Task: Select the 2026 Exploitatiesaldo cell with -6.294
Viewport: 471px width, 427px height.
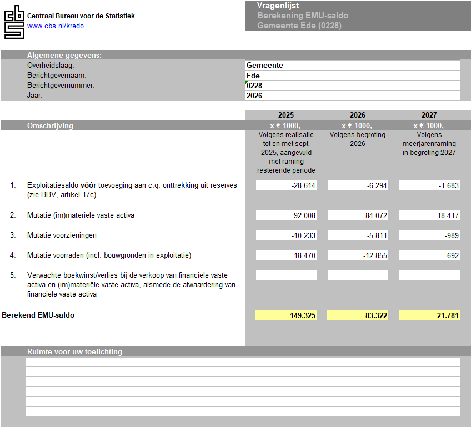Action: [358, 185]
